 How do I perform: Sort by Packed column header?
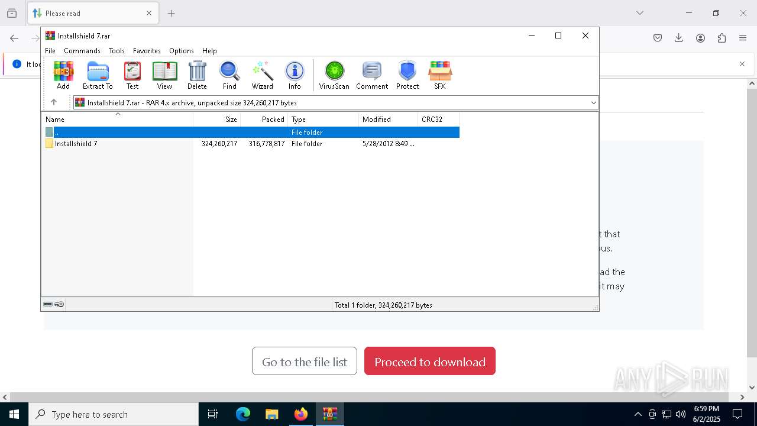click(x=264, y=120)
